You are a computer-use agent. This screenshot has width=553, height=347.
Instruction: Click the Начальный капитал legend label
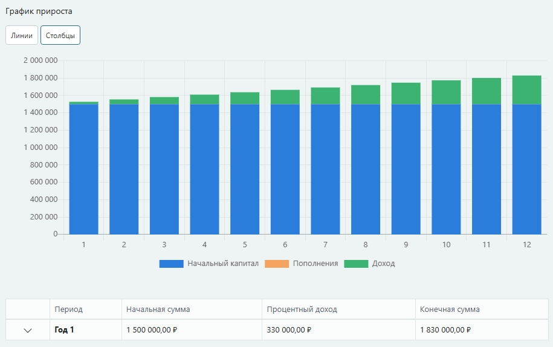pyautogui.click(x=222, y=264)
